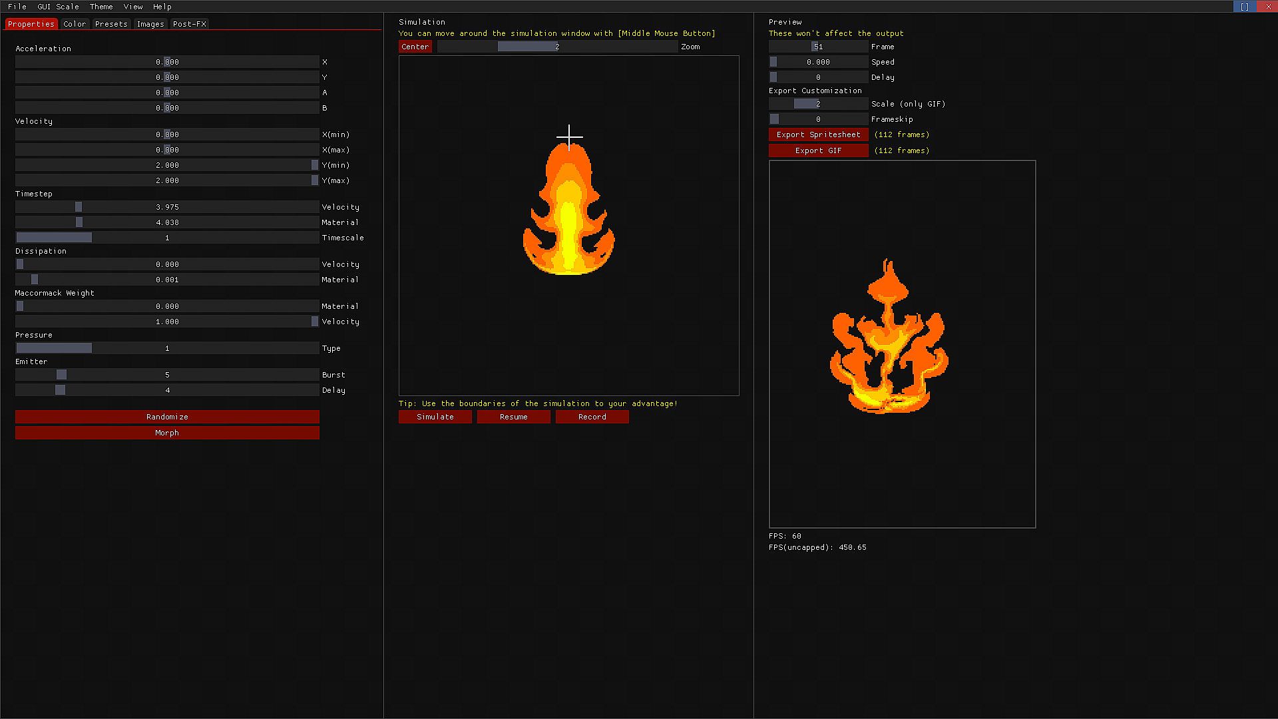The height and width of the screenshot is (719, 1278).
Task: Open the GUI Scale menu
Action: click(58, 7)
